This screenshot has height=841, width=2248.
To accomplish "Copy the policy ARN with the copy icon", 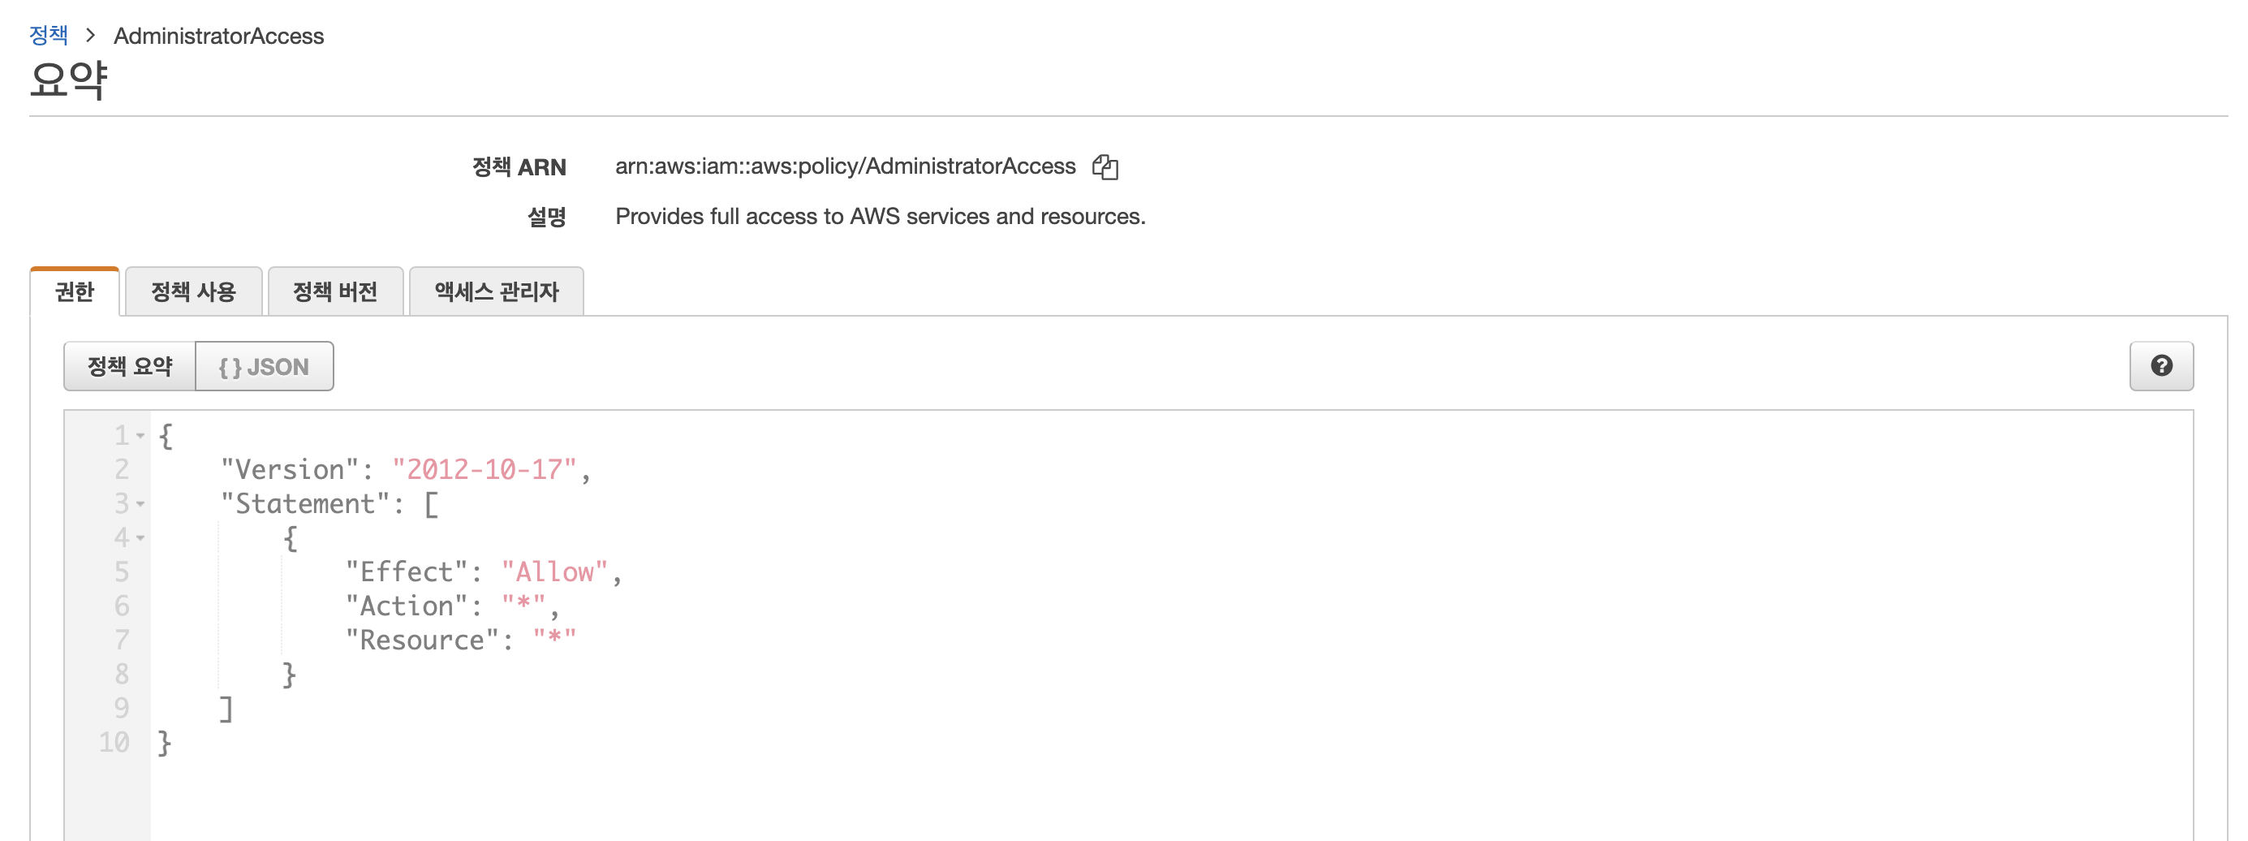I will point(1105,166).
